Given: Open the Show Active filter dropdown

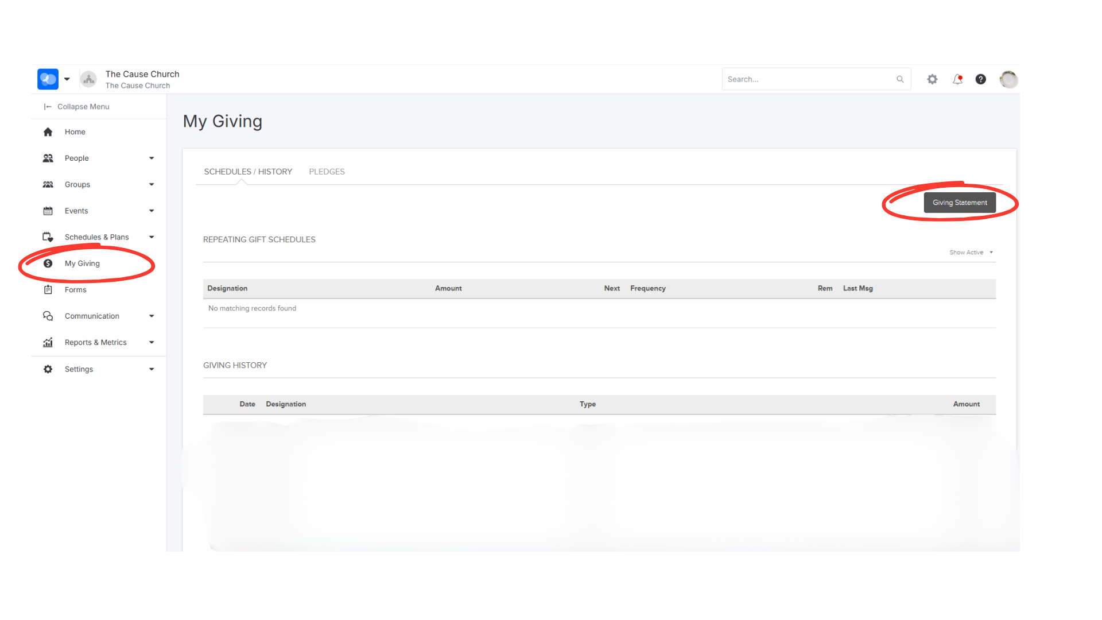Looking at the screenshot, I should pos(971,253).
